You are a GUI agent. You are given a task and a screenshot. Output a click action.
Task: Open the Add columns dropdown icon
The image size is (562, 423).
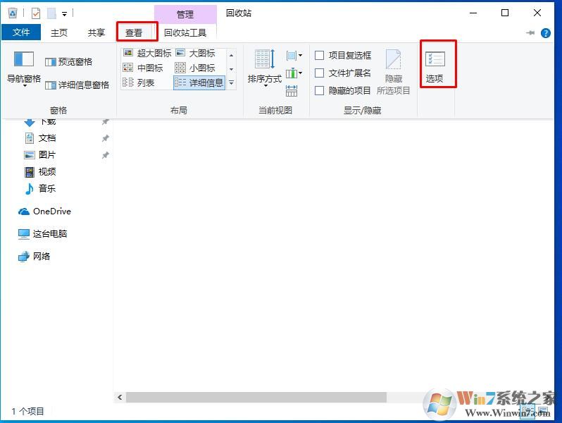(294, 73)
